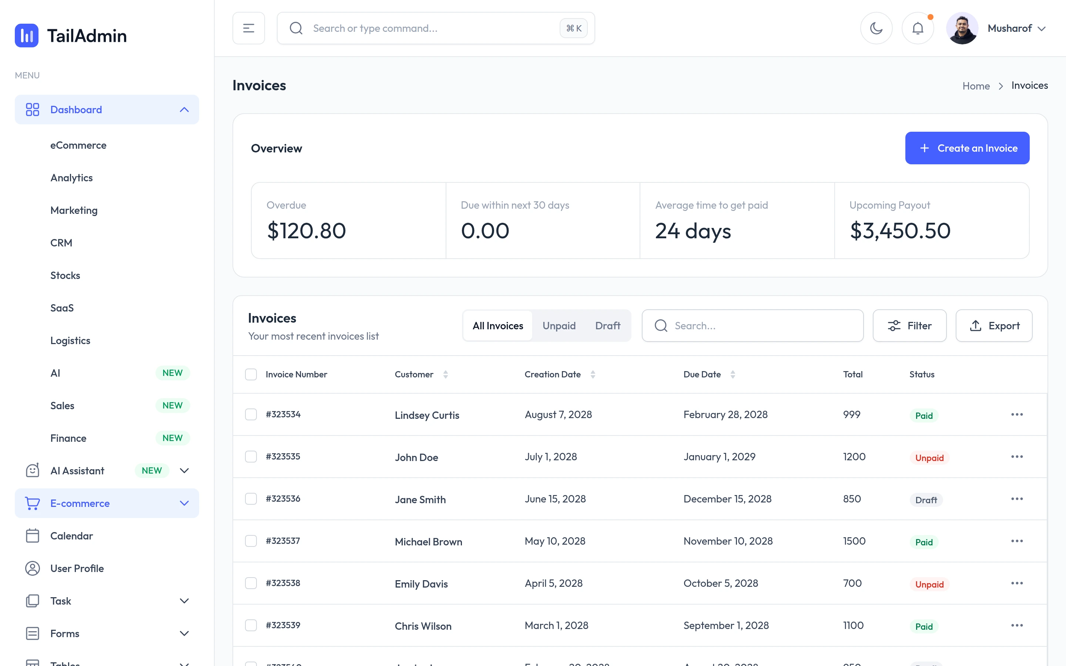1066x666 pixels.
Task: Click the User Profile icon
Action: (x=33, y=568)
